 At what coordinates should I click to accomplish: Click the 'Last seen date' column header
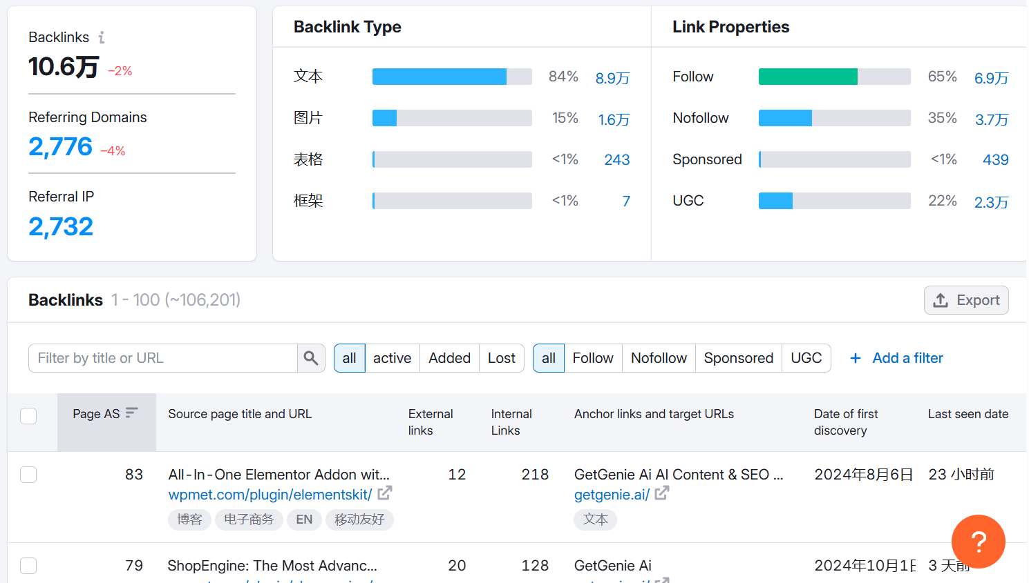pos(968,414)
